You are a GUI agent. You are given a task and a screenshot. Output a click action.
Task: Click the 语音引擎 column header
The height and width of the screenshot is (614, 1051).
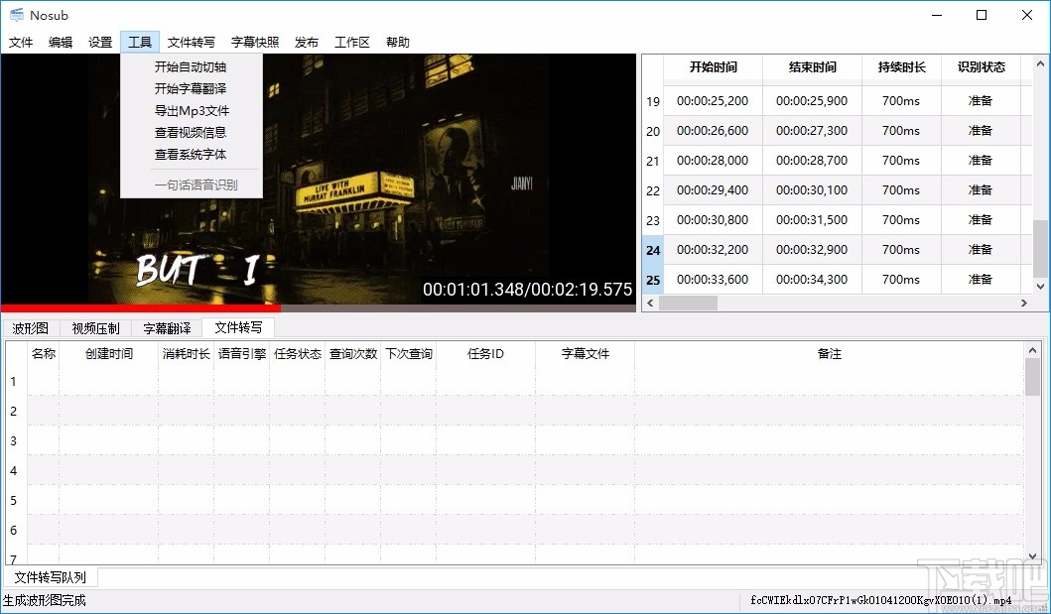pos(242,353)
